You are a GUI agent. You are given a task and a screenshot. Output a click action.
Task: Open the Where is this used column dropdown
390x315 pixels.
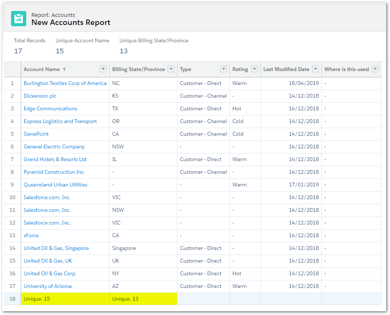(x=375, y=69)
